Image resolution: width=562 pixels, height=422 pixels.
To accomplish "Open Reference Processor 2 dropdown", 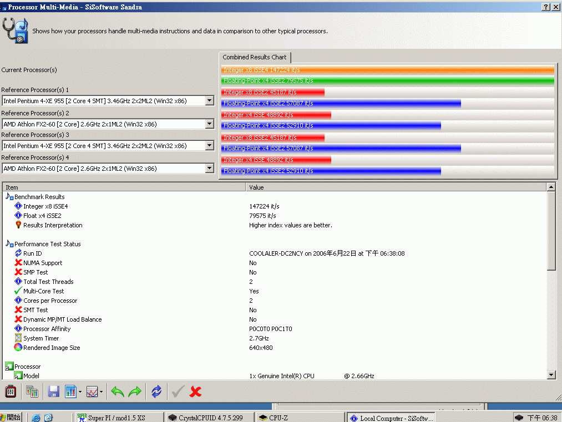I will point(209,123).
